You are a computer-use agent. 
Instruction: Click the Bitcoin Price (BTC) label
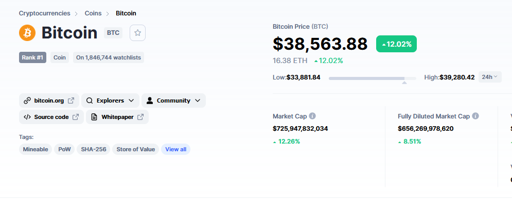[301, 27]
